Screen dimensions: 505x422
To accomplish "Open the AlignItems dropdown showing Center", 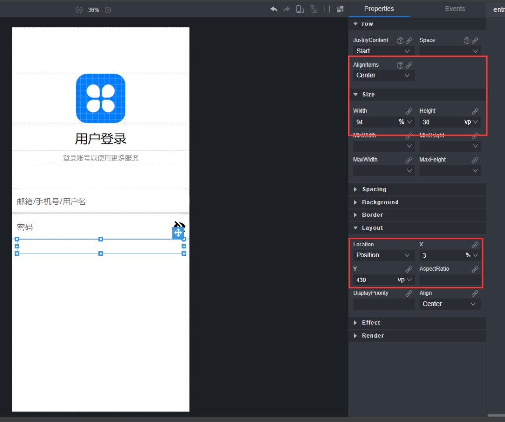I will pos(383,75).
